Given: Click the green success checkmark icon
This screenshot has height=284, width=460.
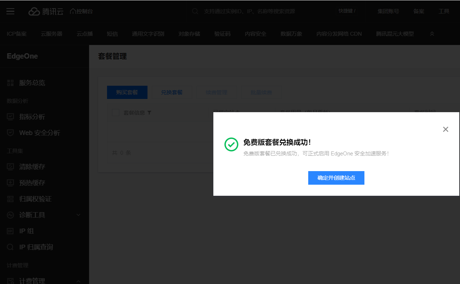Looking at the screenshot, I should (x=231, y=144).
